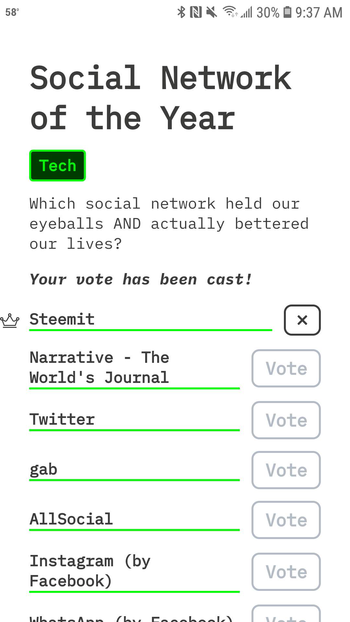The image size is (350, 622).
Task: Cast vote for gab
Action: [x=286, y=470]
